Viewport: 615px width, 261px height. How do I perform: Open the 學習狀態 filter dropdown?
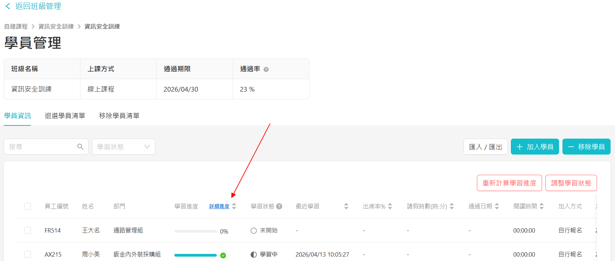123,147
